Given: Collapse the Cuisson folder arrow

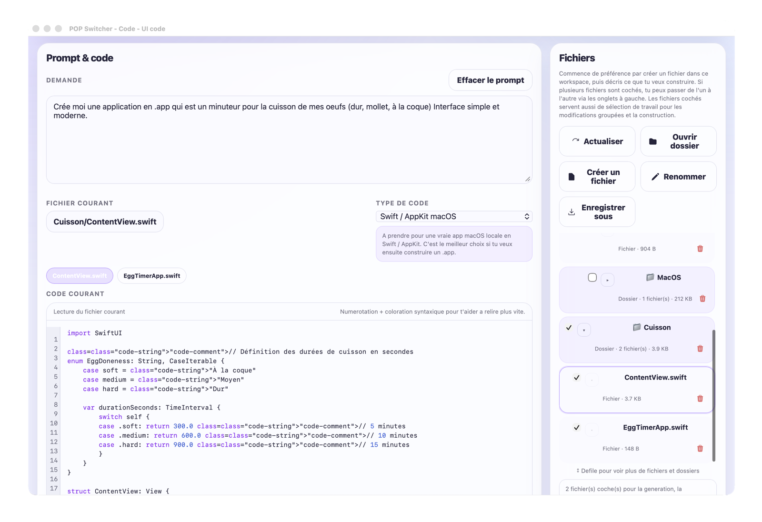Looking at the screenshot, I should coord(584,330).
